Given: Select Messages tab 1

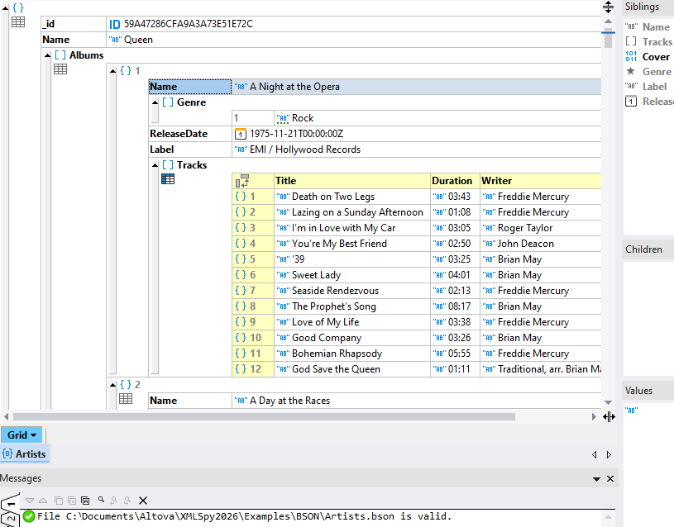Looking at the screenshot, I should tap(10, 504).
